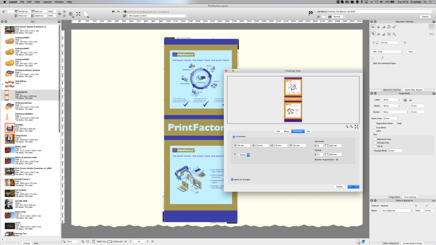Open the Bleed Mirror dropdown

[x=391, y=106]
